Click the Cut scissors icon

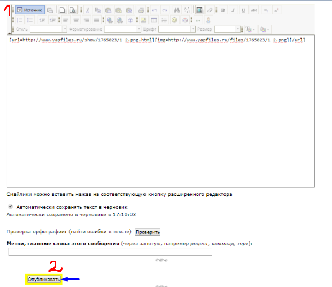(x=87, y=10)
